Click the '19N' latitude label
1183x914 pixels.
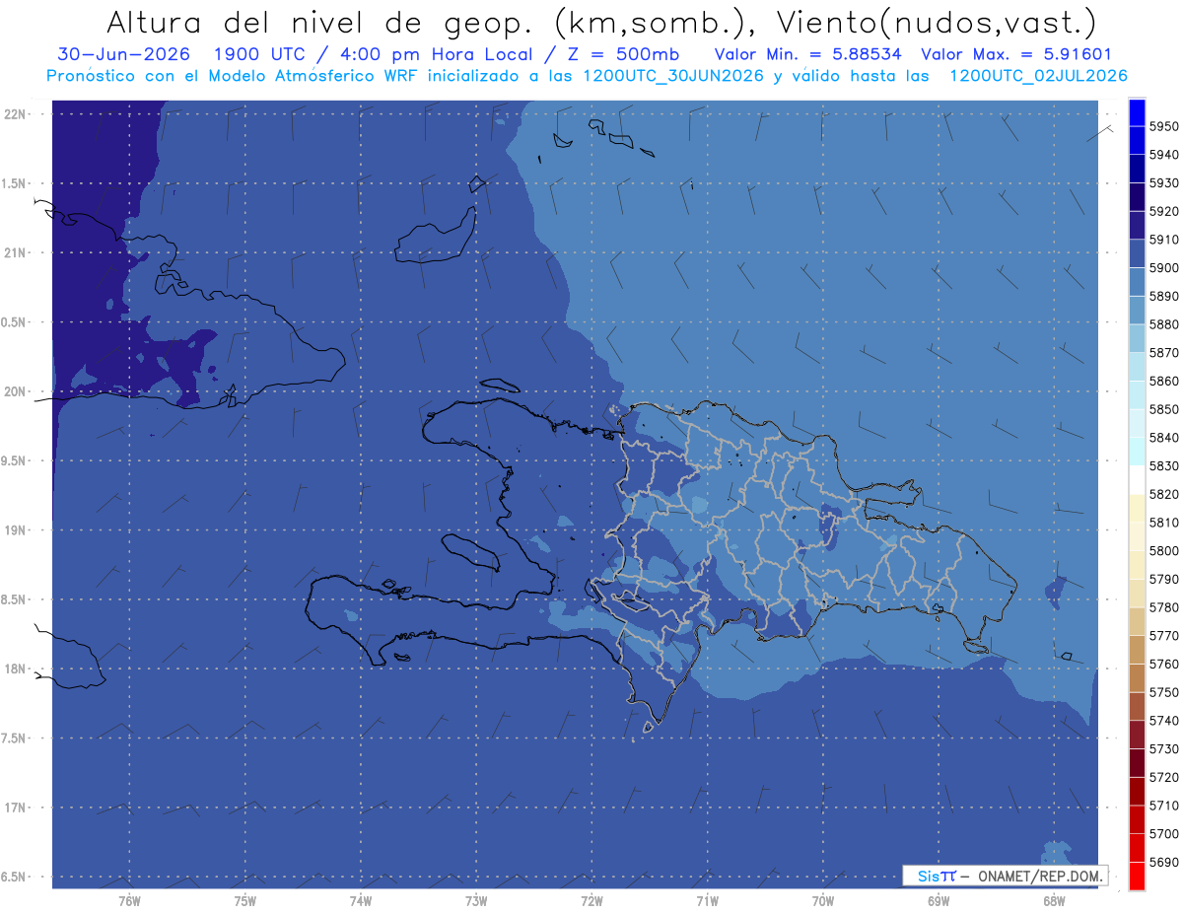[17, 530]
